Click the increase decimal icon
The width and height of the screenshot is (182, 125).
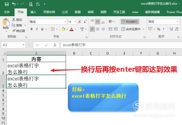(171, 29)
